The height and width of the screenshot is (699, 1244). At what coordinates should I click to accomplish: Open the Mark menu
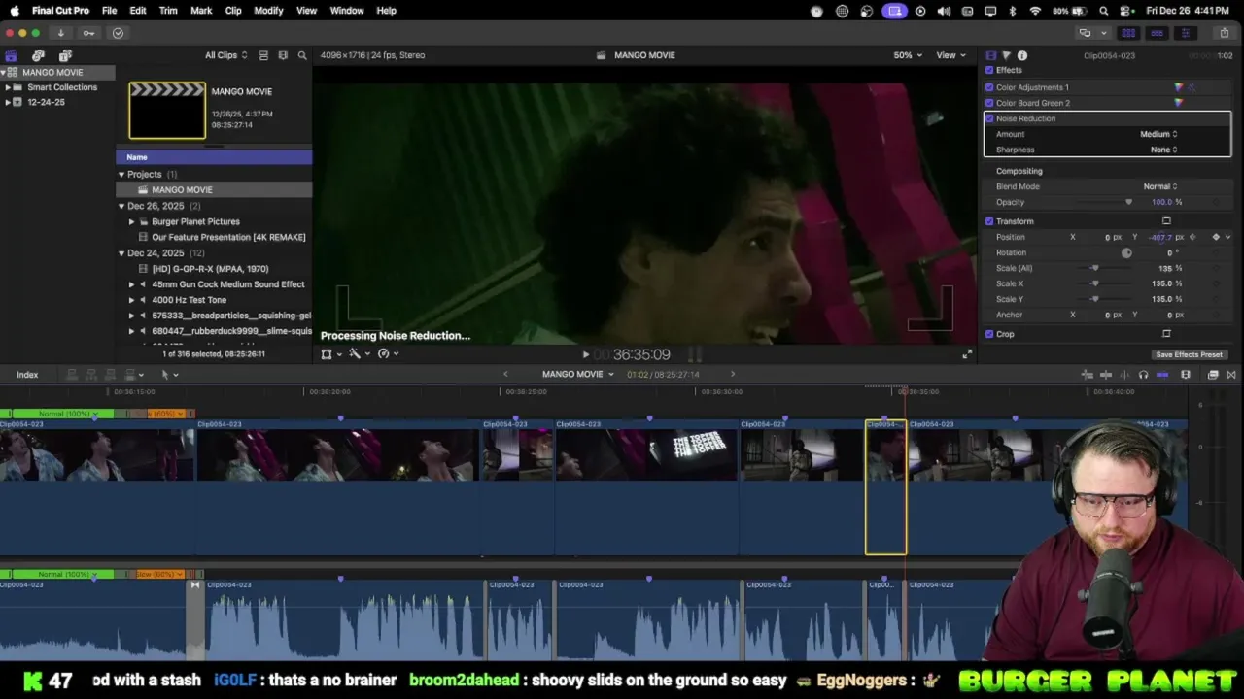click(201, 11)
